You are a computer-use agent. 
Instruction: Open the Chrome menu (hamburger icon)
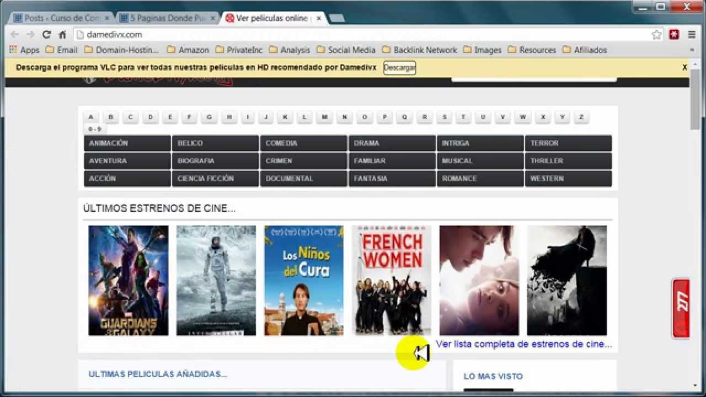pos(691,34)
